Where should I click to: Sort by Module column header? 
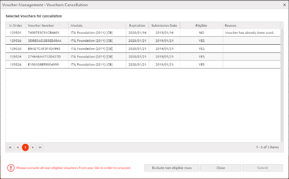pos(97,25)
